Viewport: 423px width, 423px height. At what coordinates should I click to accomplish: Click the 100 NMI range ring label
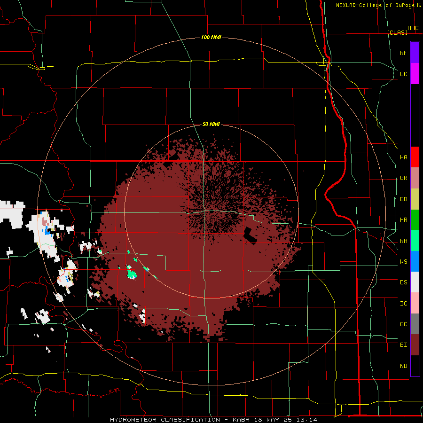click(211, 37)
